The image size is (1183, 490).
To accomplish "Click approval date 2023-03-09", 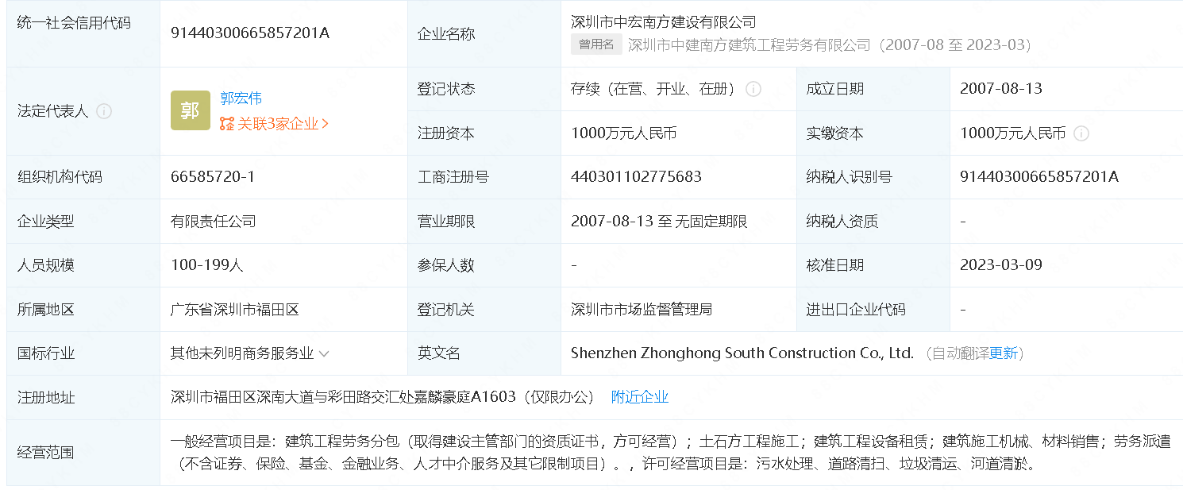I will [1001, 265].
